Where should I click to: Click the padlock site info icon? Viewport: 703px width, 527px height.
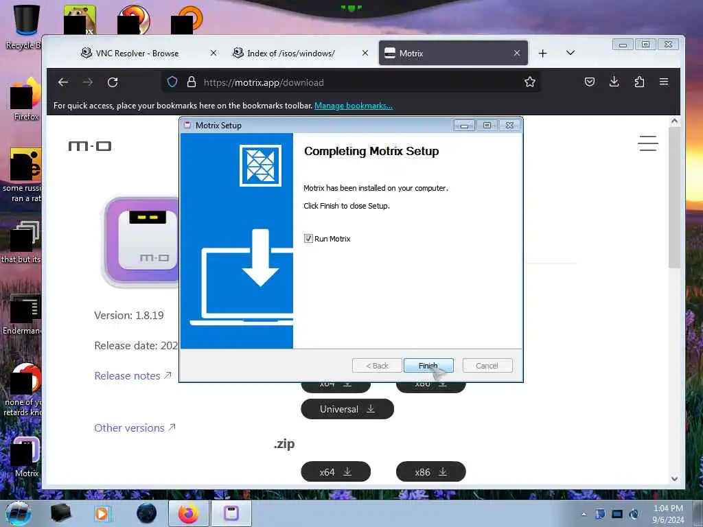pyautogui.click(x=192, y=82)
